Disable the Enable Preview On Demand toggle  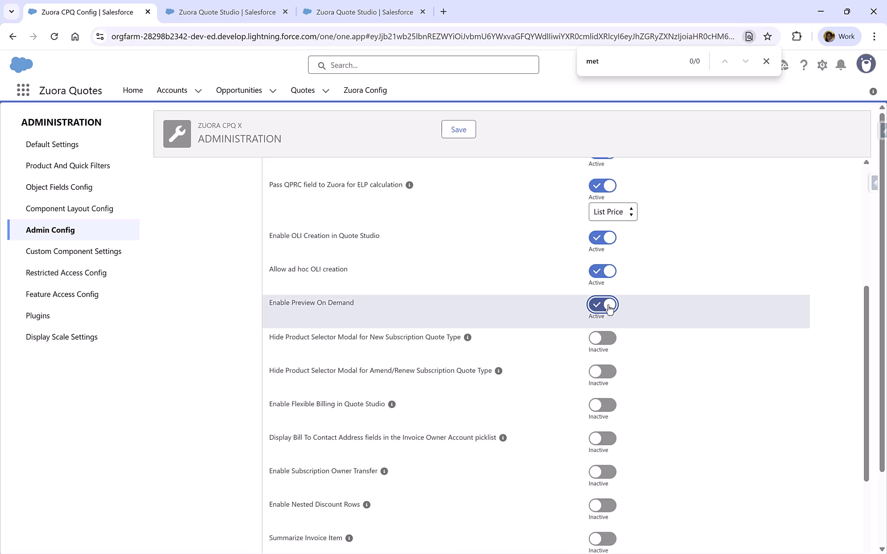[x=602, y=304]
